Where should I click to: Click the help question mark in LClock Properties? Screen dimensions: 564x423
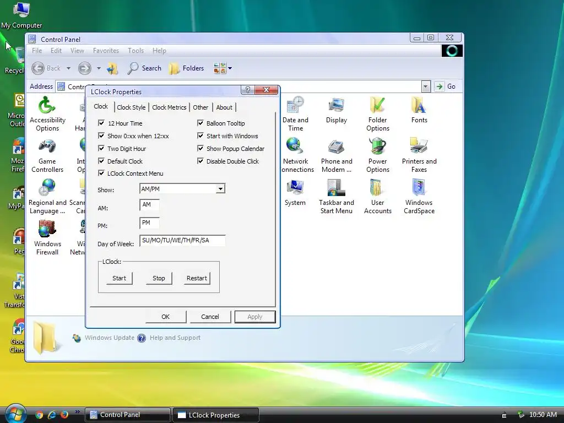[247, 90]
